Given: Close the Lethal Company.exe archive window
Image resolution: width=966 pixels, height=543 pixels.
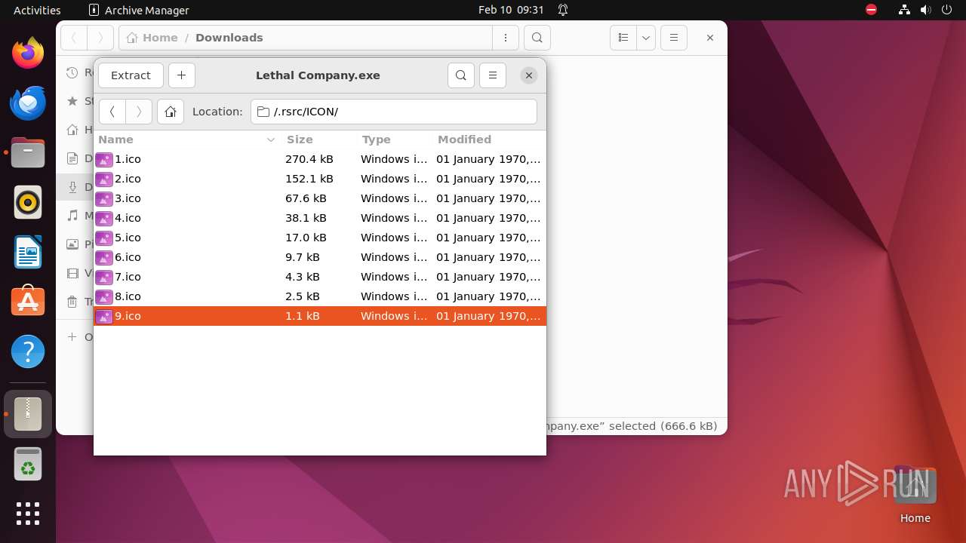Looking at the screenshot, I should tap(529, 75).
